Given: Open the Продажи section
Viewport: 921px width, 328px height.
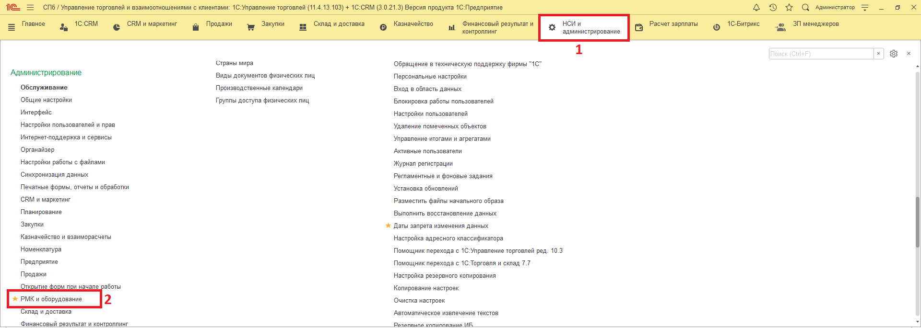Looking at the screenshot, I should tap(219, 24).
